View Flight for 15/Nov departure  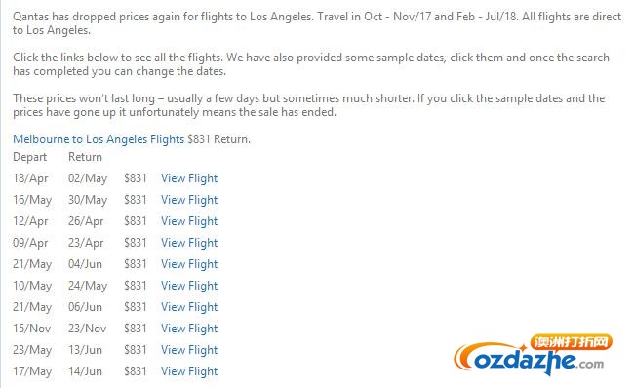[189, 329]
